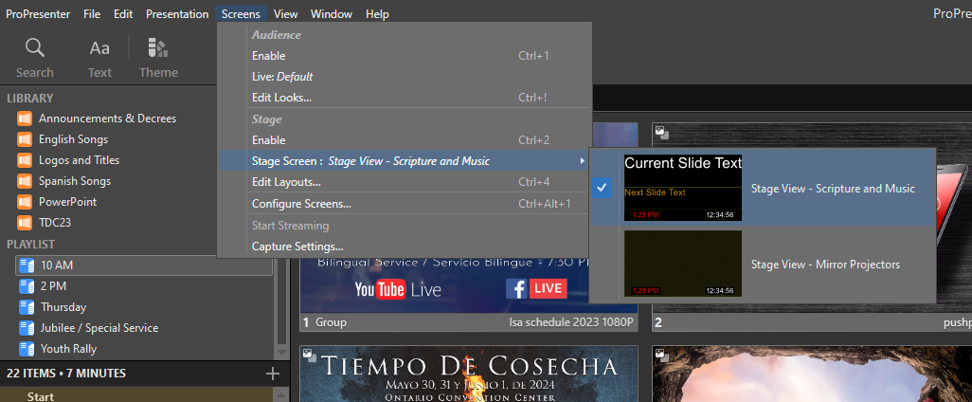This screenshot has width=972, height=402.
Task: Open the Search tool
Action: pos(35,59)
